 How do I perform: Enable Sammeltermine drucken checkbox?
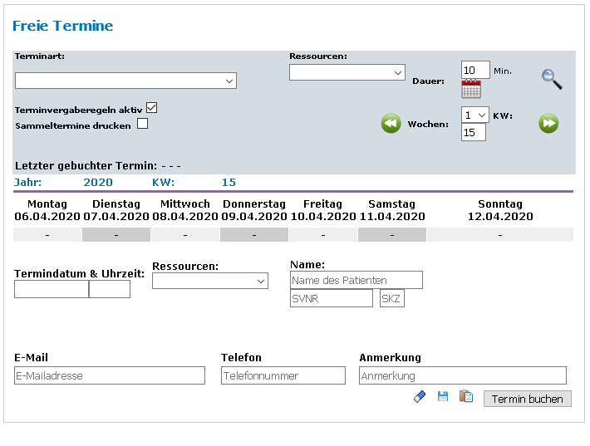click(142, 125)
